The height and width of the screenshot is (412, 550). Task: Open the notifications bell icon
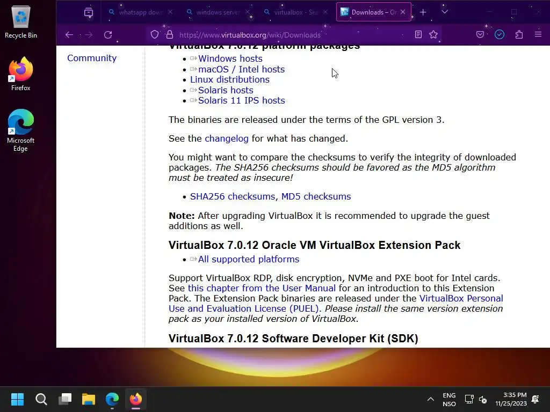535,399
